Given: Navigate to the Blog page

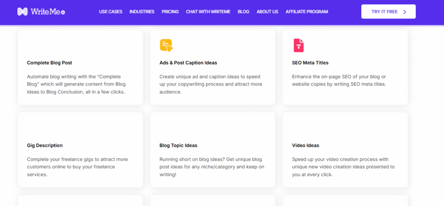Looking at the screenshot, I should (x=243, y=12).
